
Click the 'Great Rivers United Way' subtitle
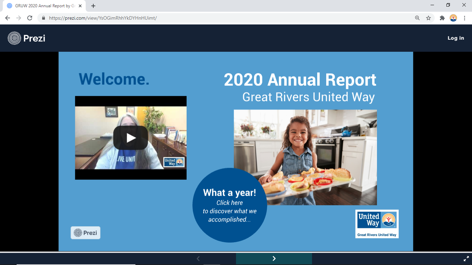[x=309, y=97]
